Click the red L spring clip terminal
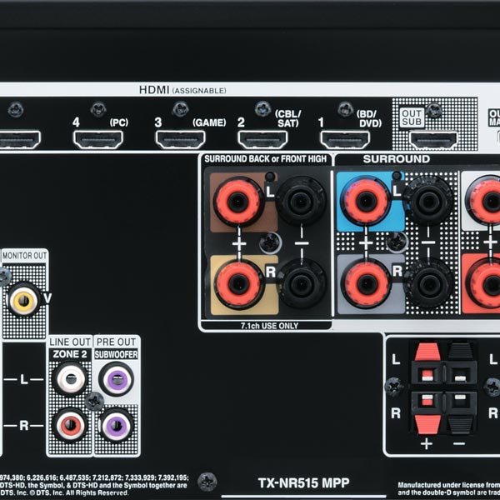 (427, 363)
